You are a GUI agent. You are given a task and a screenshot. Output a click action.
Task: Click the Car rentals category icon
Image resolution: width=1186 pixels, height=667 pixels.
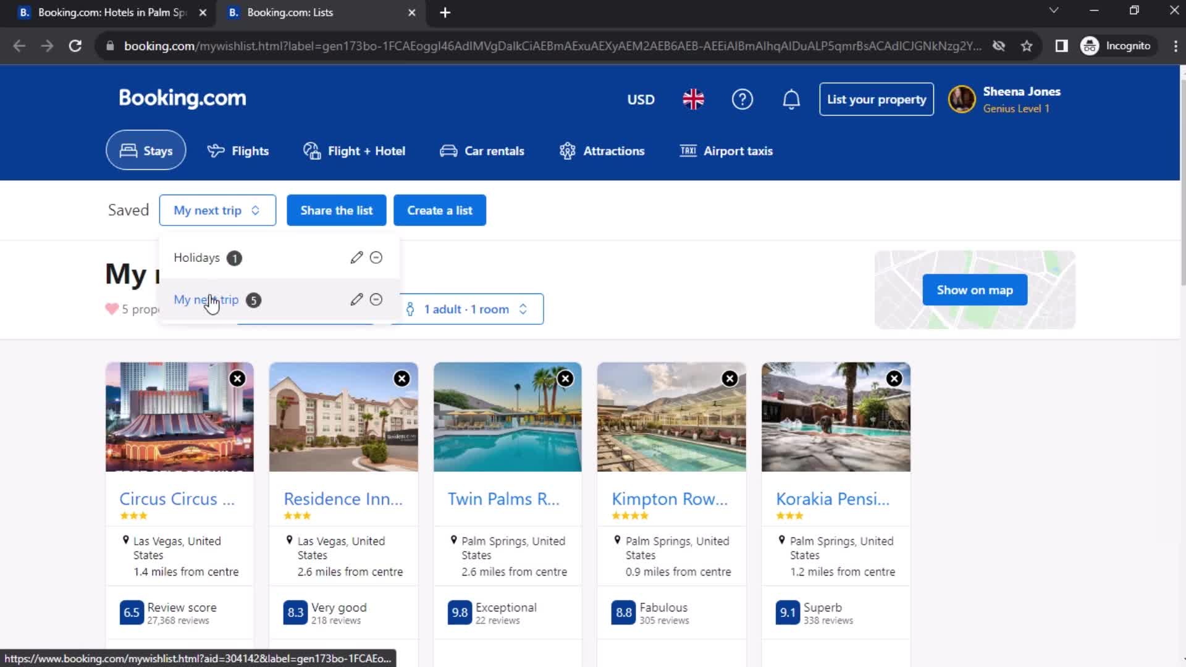[448, 151]
